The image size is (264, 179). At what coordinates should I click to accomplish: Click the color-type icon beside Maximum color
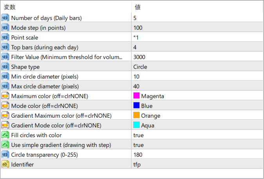(5, 96)
